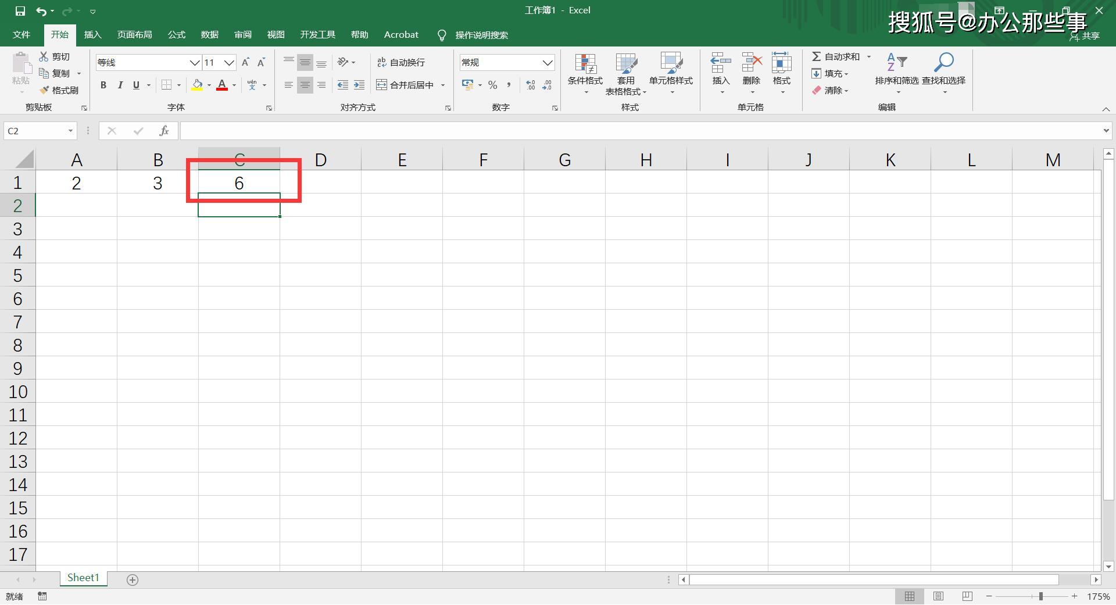Select the column D header
1116x605 pixels.
pos(320,159)
